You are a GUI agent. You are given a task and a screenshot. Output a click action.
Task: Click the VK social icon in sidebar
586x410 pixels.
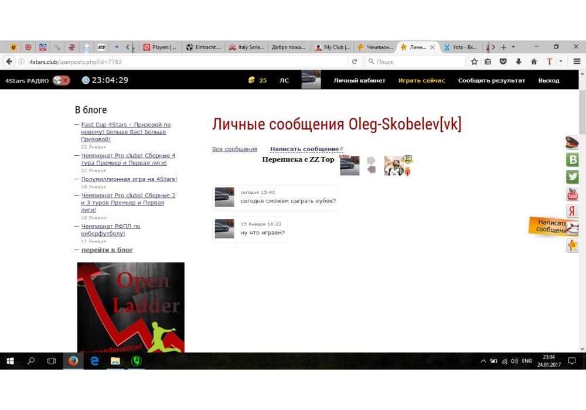coord(573,159)
